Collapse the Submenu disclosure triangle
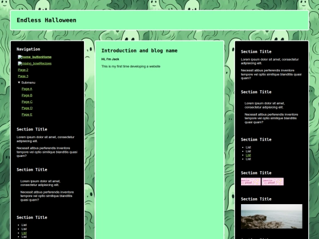Screen dimensions: 319x239 [x=19, y=83]
